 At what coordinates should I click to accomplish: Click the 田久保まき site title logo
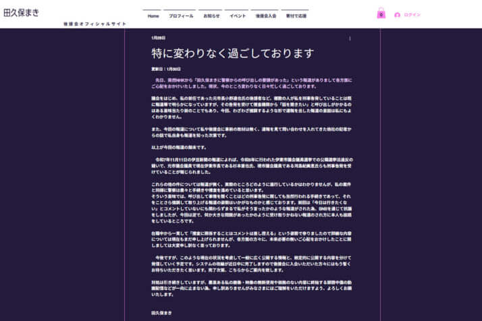[x=21, y=13]
